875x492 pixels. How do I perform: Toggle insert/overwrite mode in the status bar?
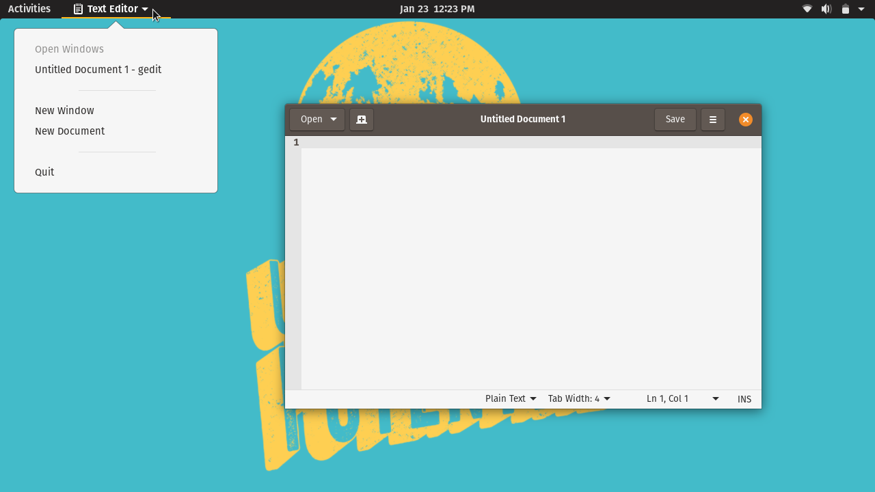744,398
